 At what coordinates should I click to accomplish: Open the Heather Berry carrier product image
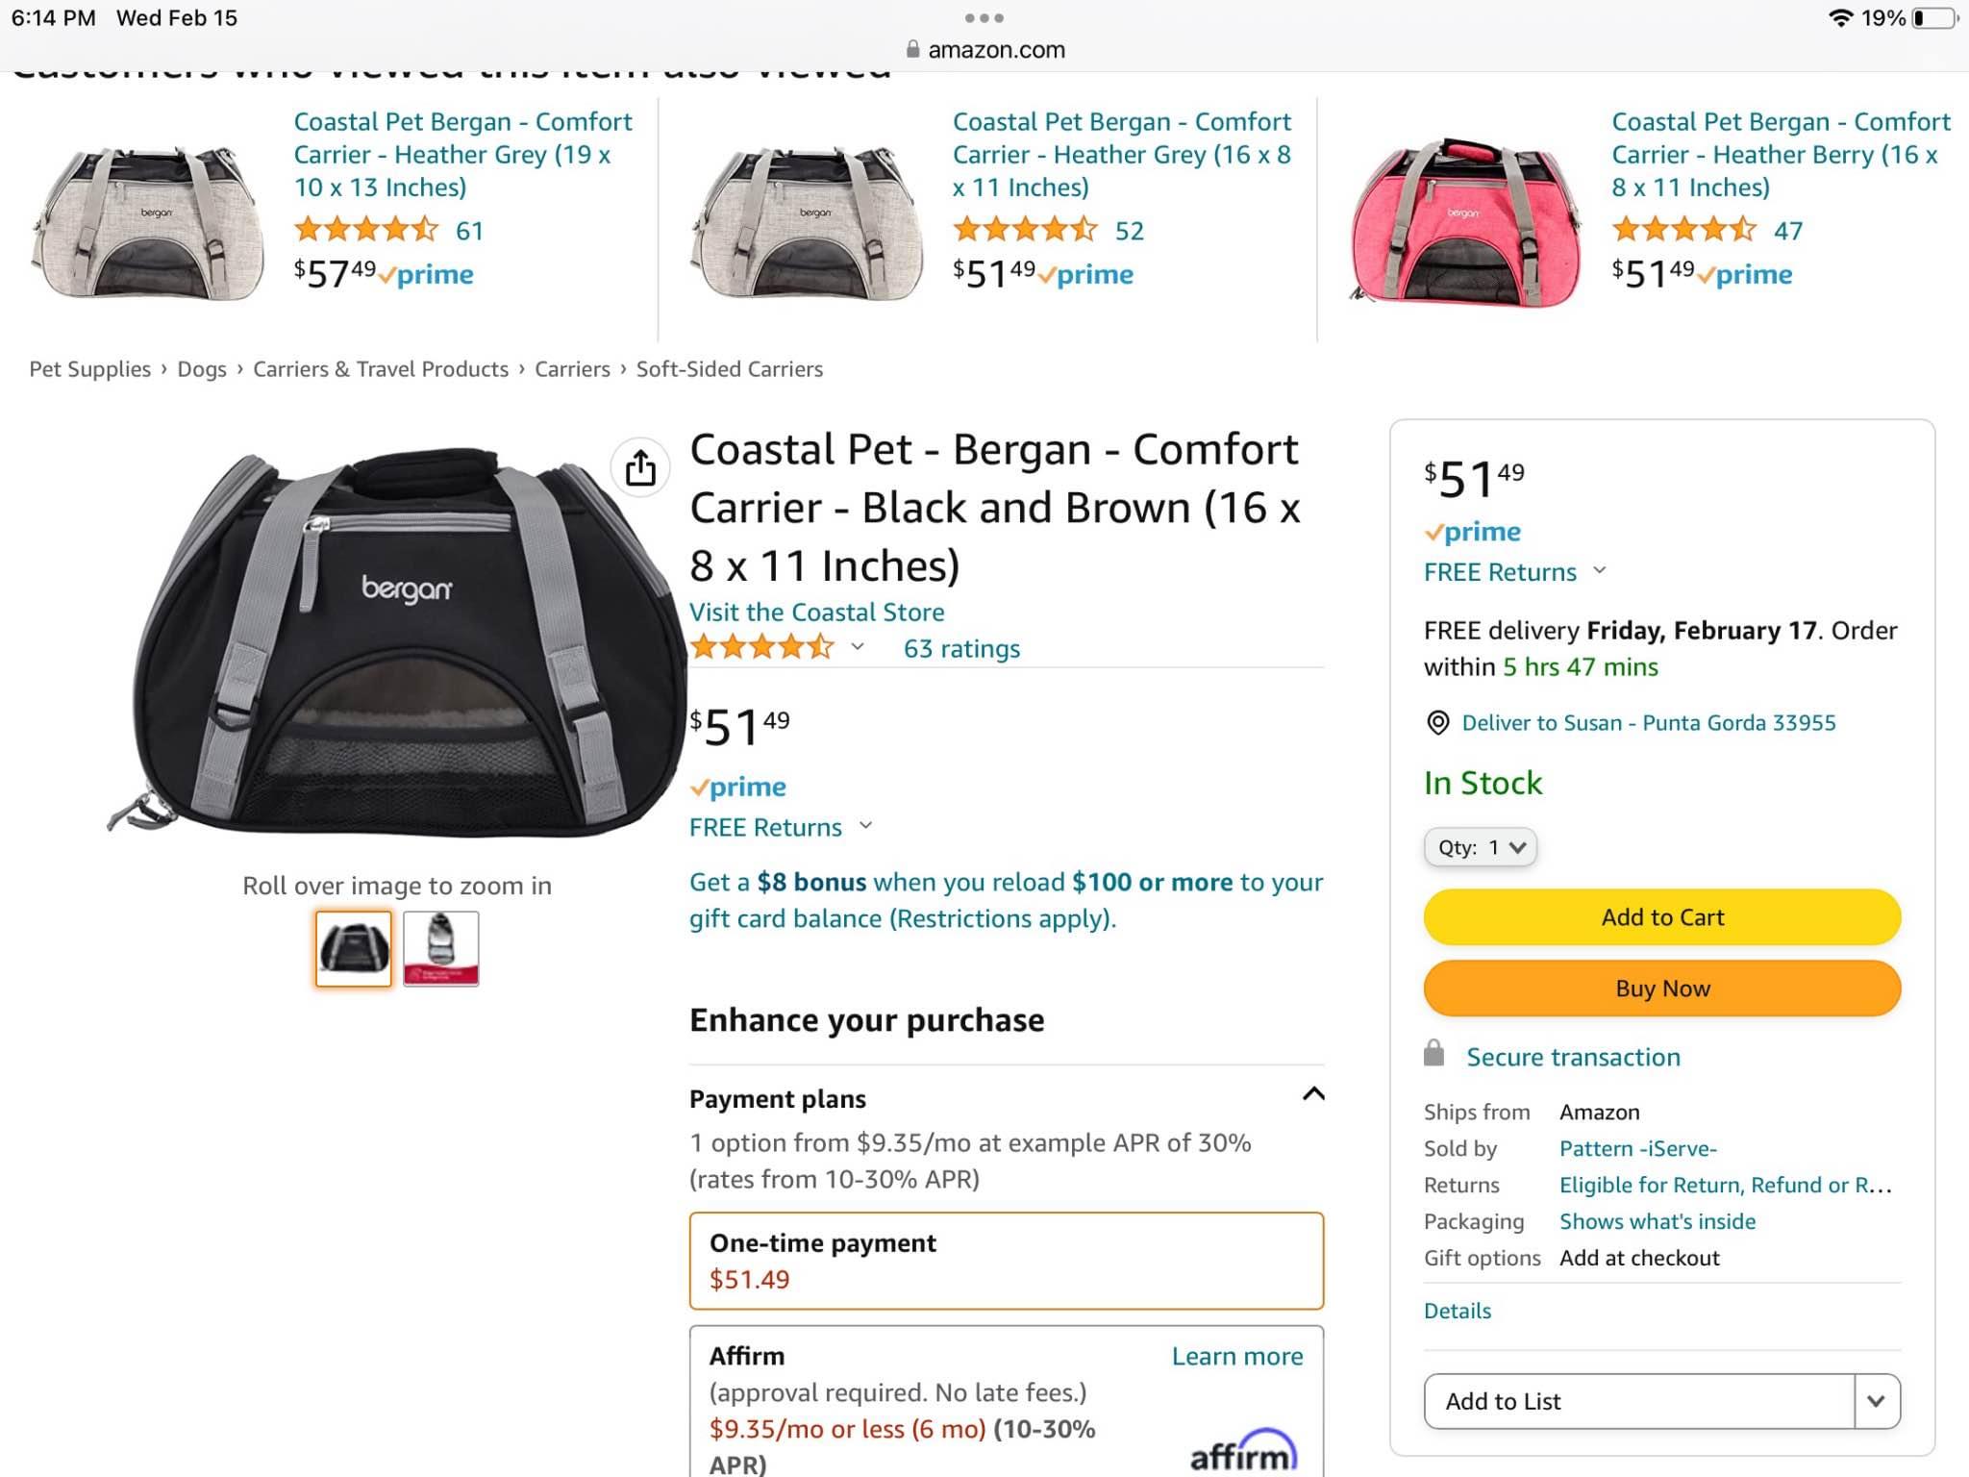[1463, 223]
